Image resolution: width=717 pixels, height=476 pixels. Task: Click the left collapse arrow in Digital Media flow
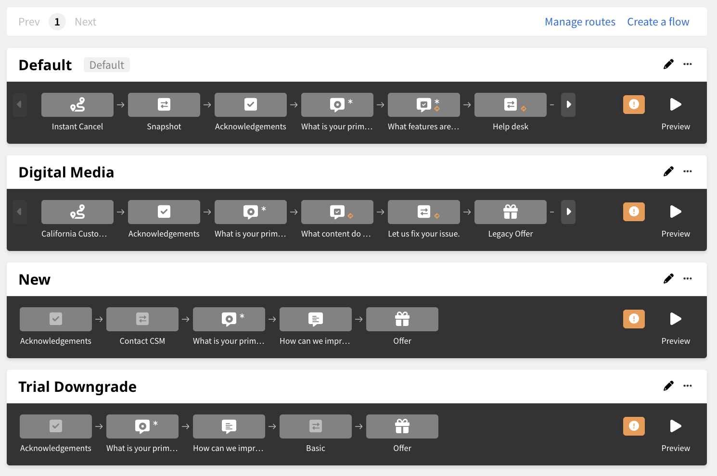tap(20, 212)
